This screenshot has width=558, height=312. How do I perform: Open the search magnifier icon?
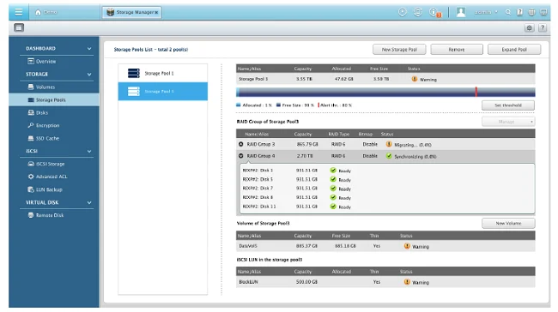(508, 12)
